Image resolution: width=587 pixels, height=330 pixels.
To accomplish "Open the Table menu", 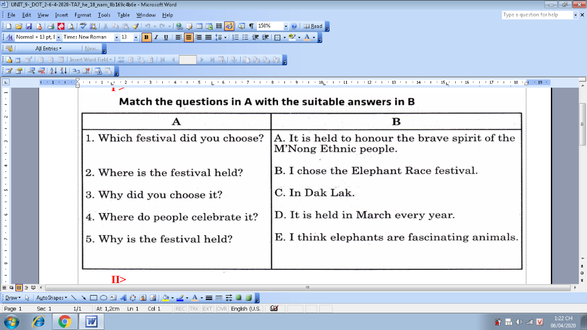I will [x=123, y=15].
